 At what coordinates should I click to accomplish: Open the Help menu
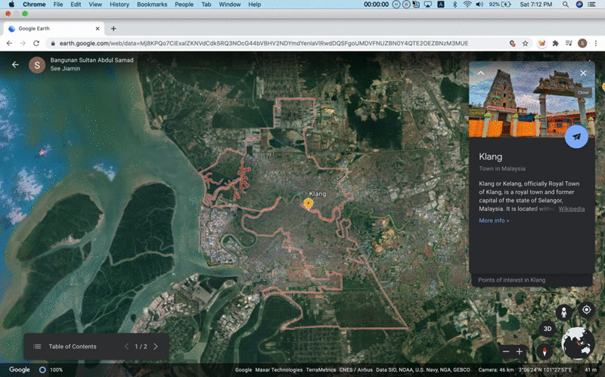pos(254,5)
